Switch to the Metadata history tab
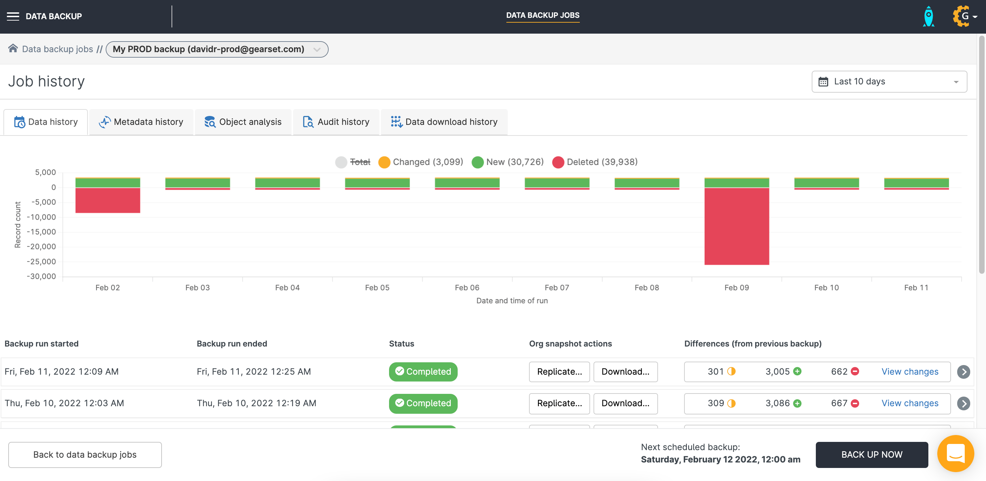The image size is (986, 481). point(141,122)
